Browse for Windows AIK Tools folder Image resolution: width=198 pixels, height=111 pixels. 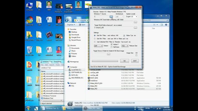click(x=136, y=22)
